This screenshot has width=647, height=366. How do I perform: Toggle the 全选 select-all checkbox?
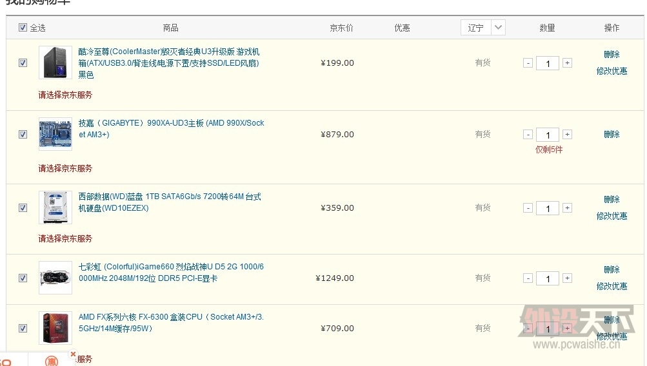23,28
